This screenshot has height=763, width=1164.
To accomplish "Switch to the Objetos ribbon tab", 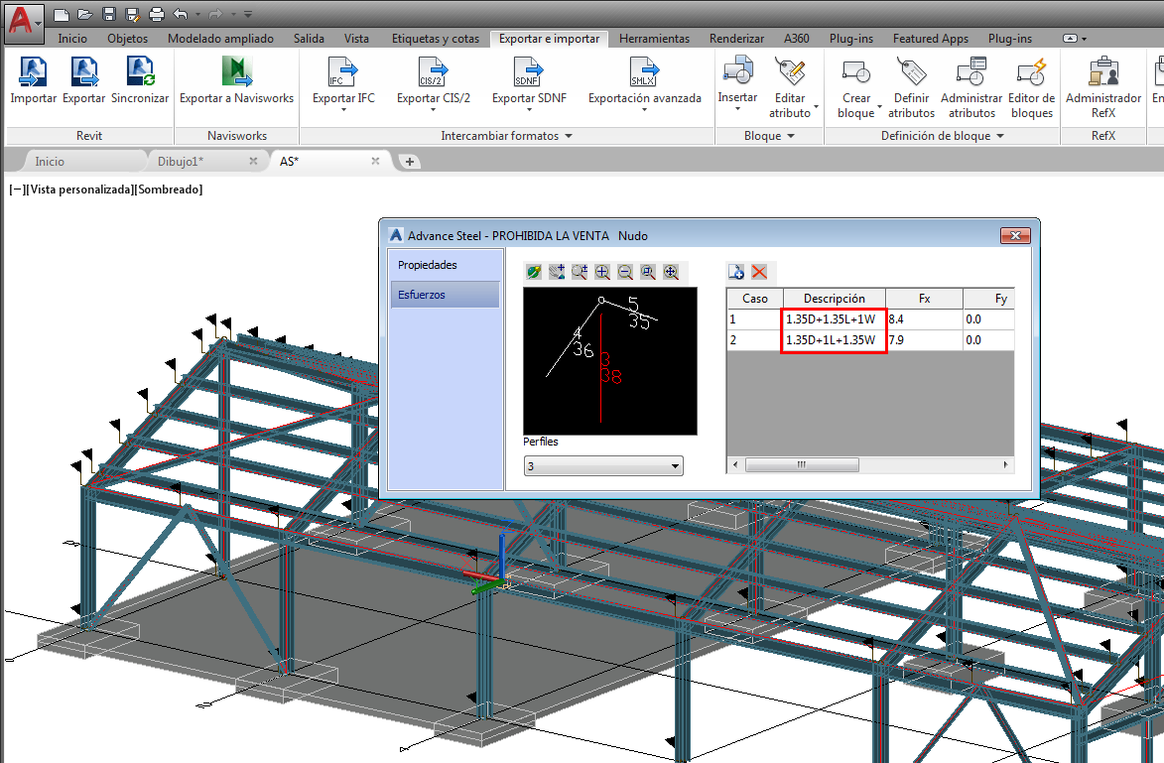I will (127, 39).
